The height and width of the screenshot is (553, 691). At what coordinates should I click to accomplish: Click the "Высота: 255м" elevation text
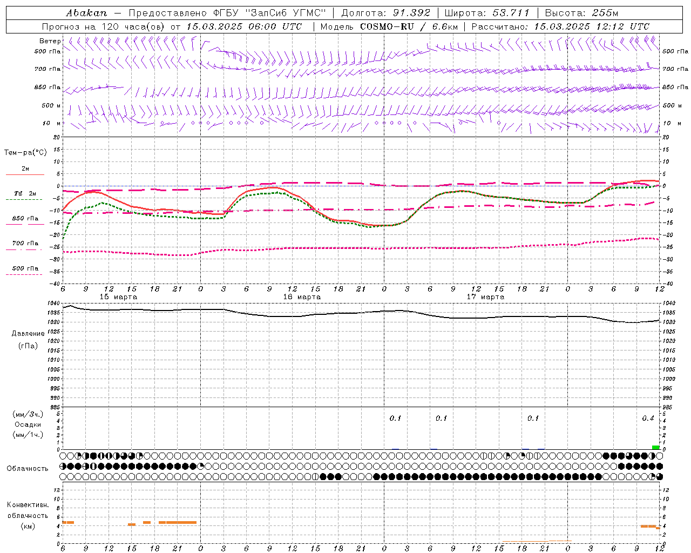(581, 13)
